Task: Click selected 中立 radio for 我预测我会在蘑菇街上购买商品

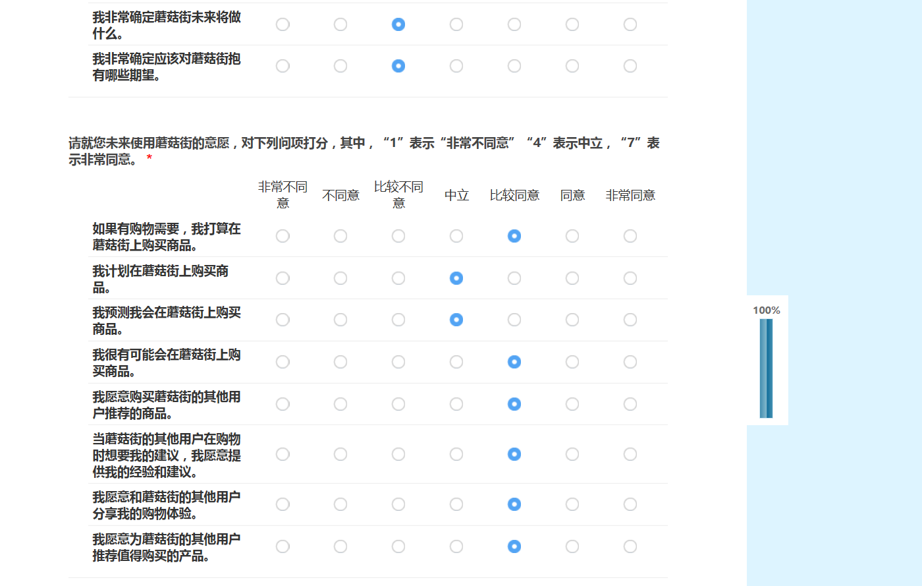Action: (x=456, y=320)
